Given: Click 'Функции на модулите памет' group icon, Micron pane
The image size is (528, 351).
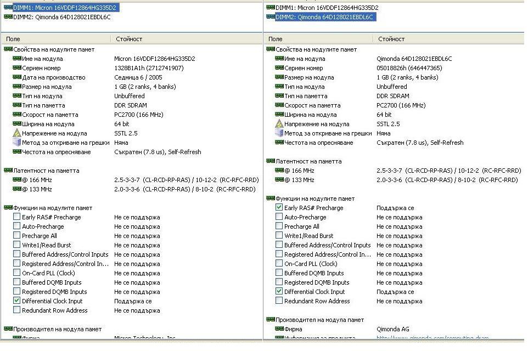Looking at the screenshot, I should tap(8, 208).
